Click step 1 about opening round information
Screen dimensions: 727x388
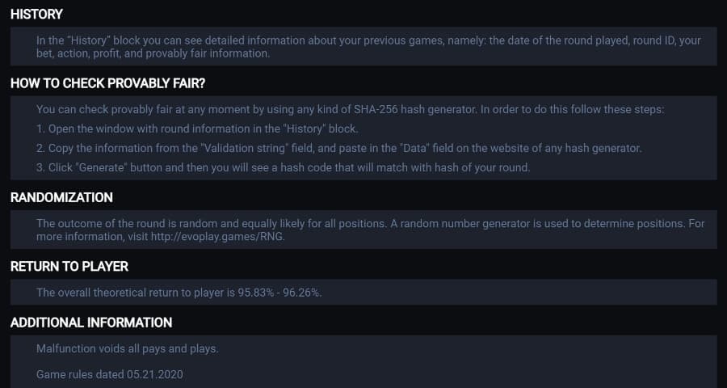pyautogui.click(x=197, y=129)
